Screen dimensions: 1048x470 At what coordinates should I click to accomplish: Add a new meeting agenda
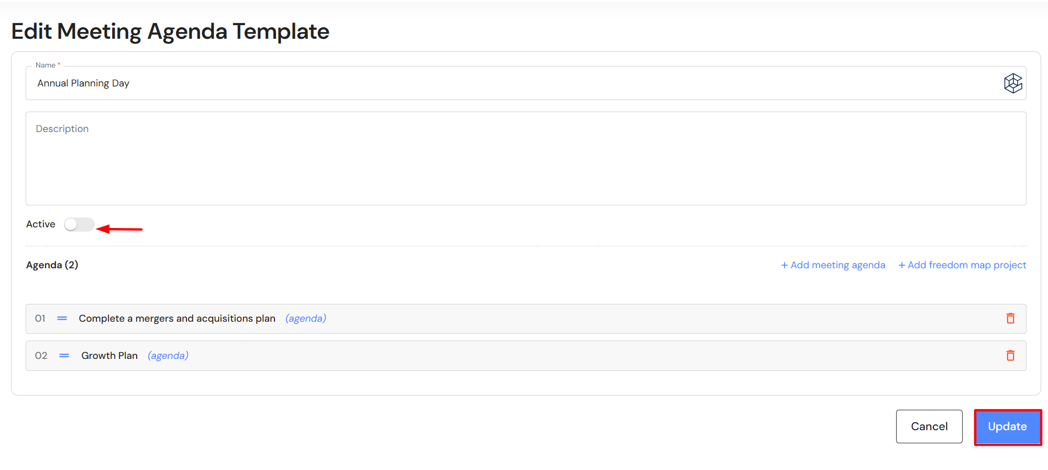tap(833, 265)
